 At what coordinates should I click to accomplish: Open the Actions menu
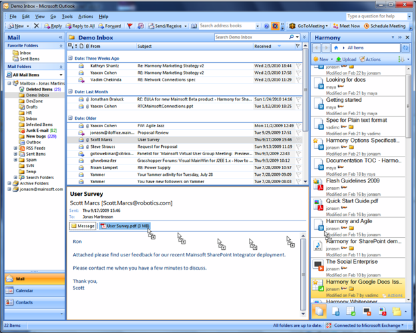86,17
